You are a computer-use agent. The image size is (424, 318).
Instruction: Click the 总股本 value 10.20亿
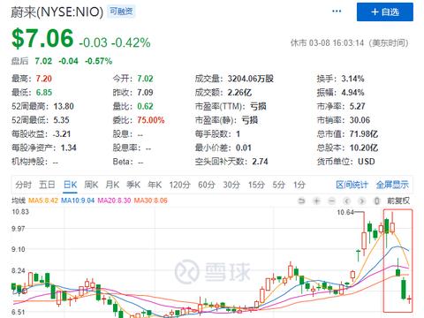coord(364,148)
